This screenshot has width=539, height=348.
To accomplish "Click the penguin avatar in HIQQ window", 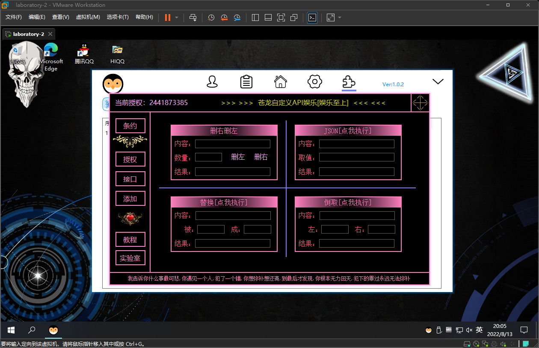I will tap(113, 84).
